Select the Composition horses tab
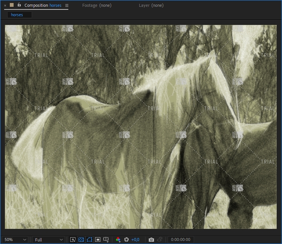Viewport: 282px width, 244px height. click(x=43, y=5)
